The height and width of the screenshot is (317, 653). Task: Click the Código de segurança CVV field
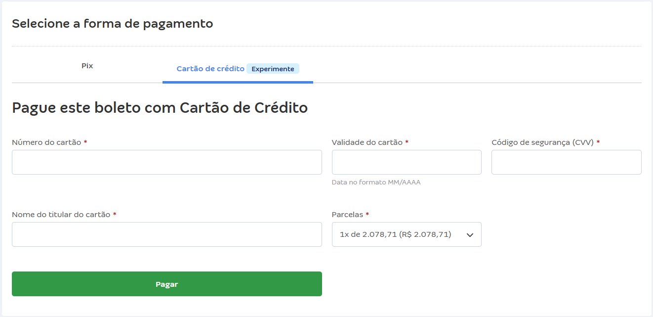click(x=566, y=162)
